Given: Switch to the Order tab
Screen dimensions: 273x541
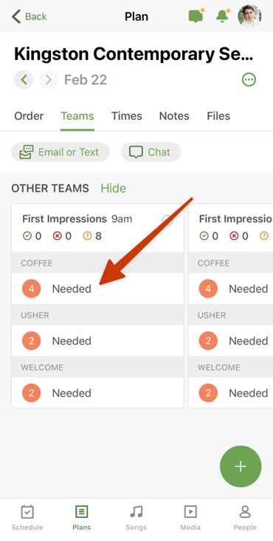Looking at the screenshot, I should tap(29, 116).
